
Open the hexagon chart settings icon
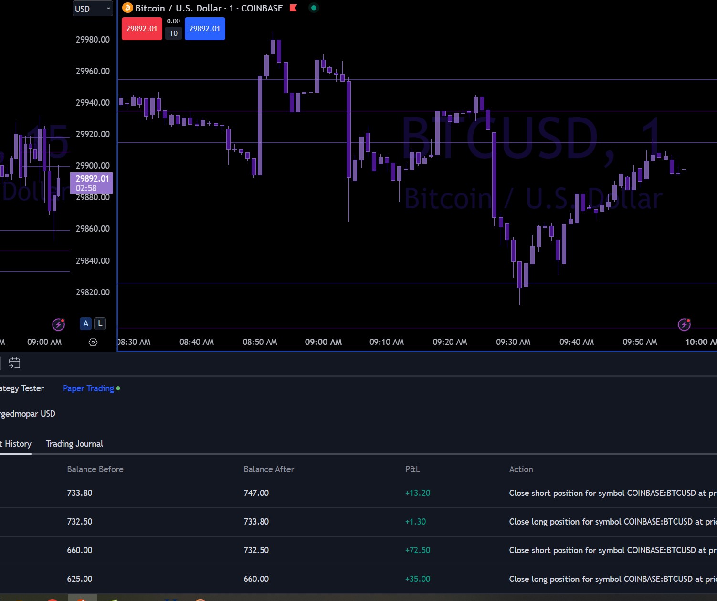93,342
